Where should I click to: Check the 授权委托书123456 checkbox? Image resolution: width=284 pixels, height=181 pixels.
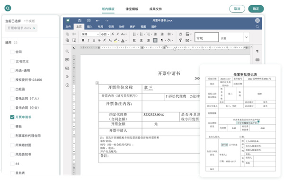tap(12, 80)
